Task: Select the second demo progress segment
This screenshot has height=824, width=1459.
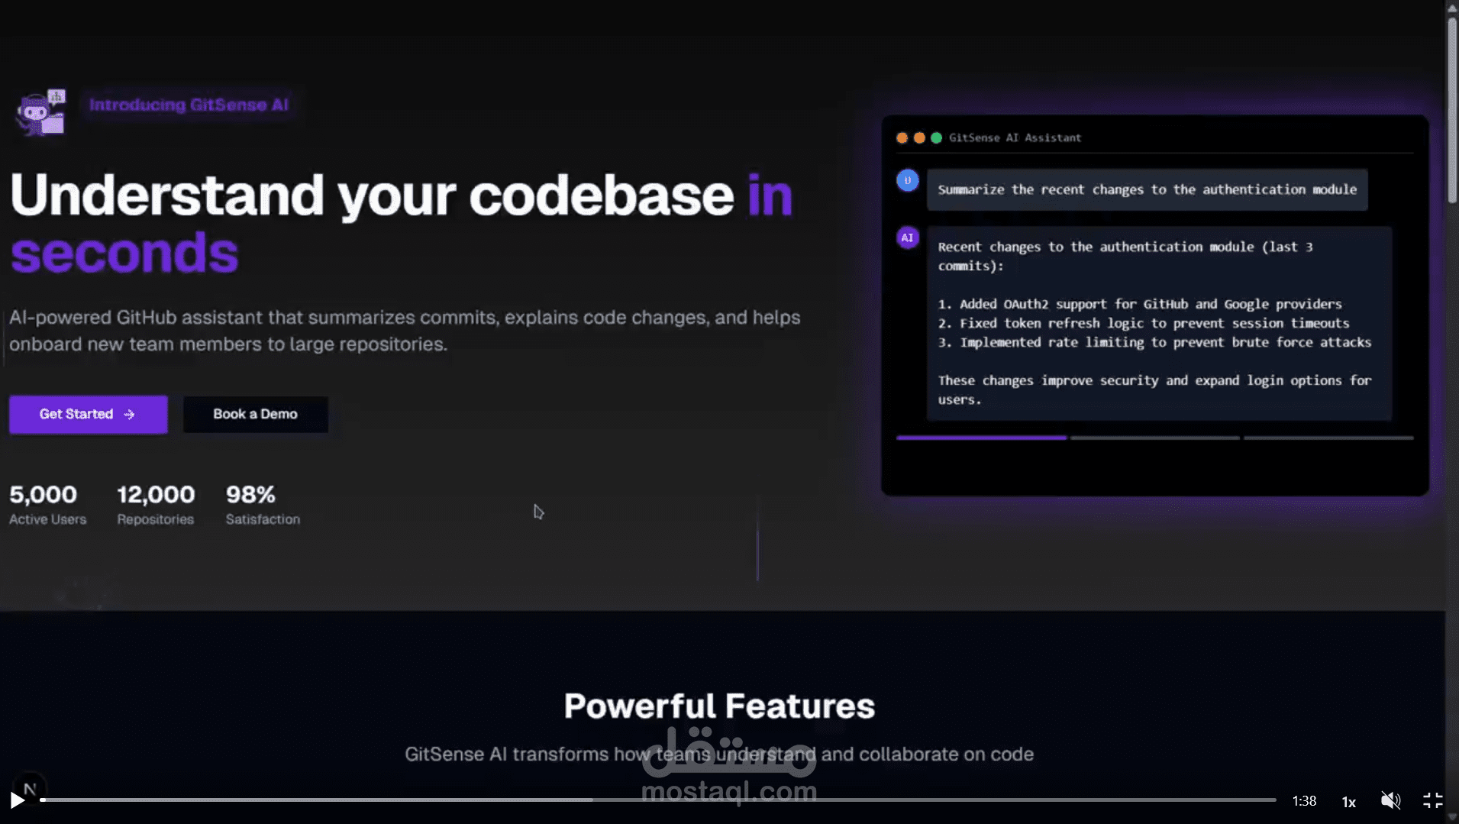Action: tap(1154, 438)
